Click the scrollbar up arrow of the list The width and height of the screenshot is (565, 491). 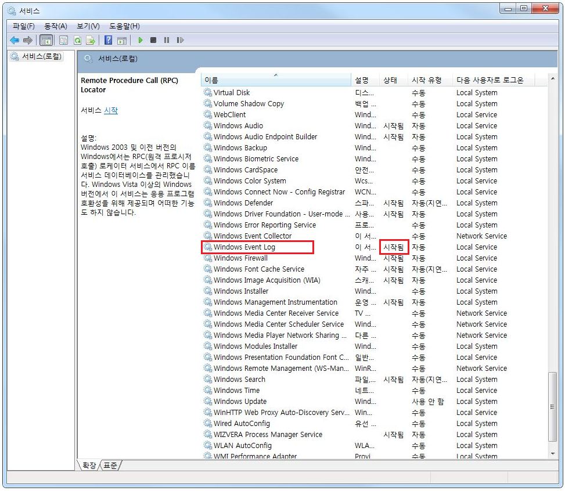[x=553, y=78]
